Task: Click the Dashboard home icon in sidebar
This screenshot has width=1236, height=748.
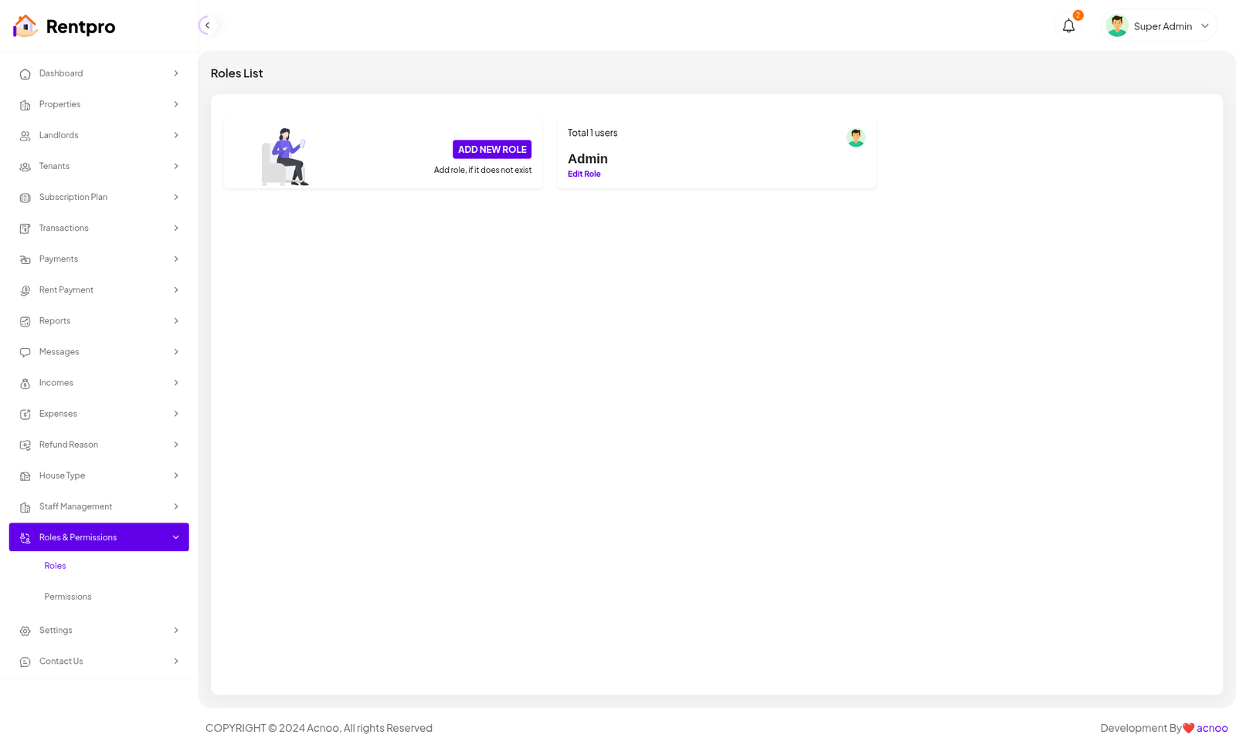Action: point(25,74)
